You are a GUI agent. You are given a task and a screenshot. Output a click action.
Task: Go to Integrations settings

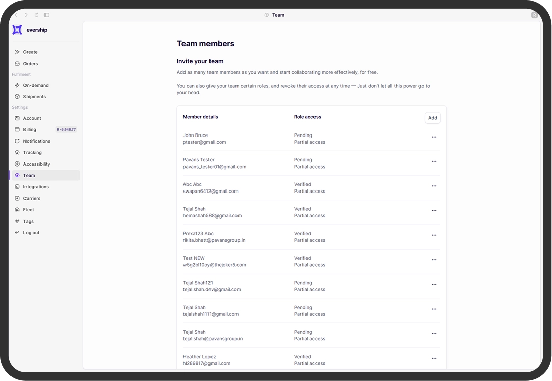coord(36,187)
